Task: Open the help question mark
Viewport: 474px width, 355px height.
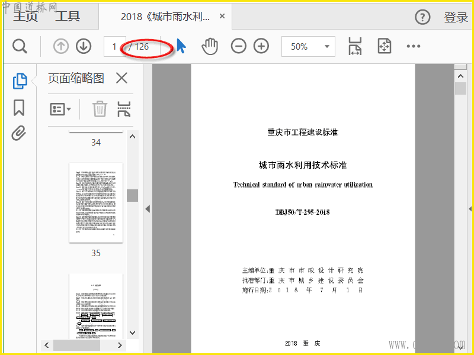Action: [x=422, y=17]
